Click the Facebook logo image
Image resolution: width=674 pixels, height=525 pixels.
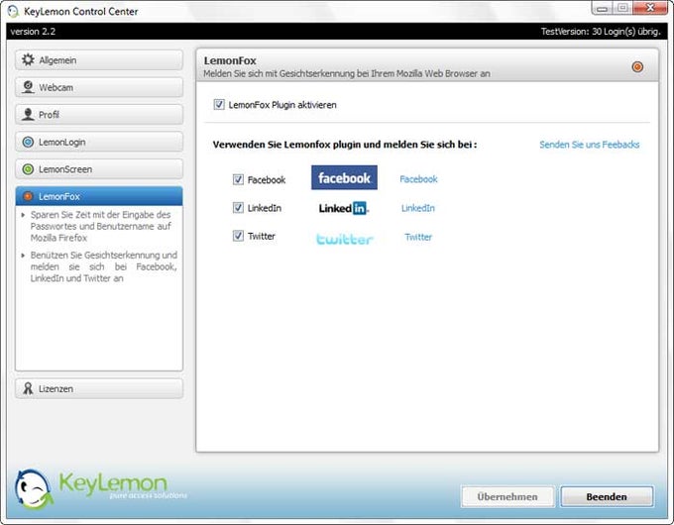click(344, 177)
